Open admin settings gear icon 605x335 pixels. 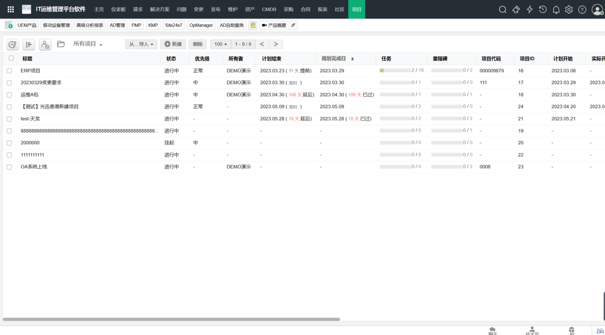569,10
